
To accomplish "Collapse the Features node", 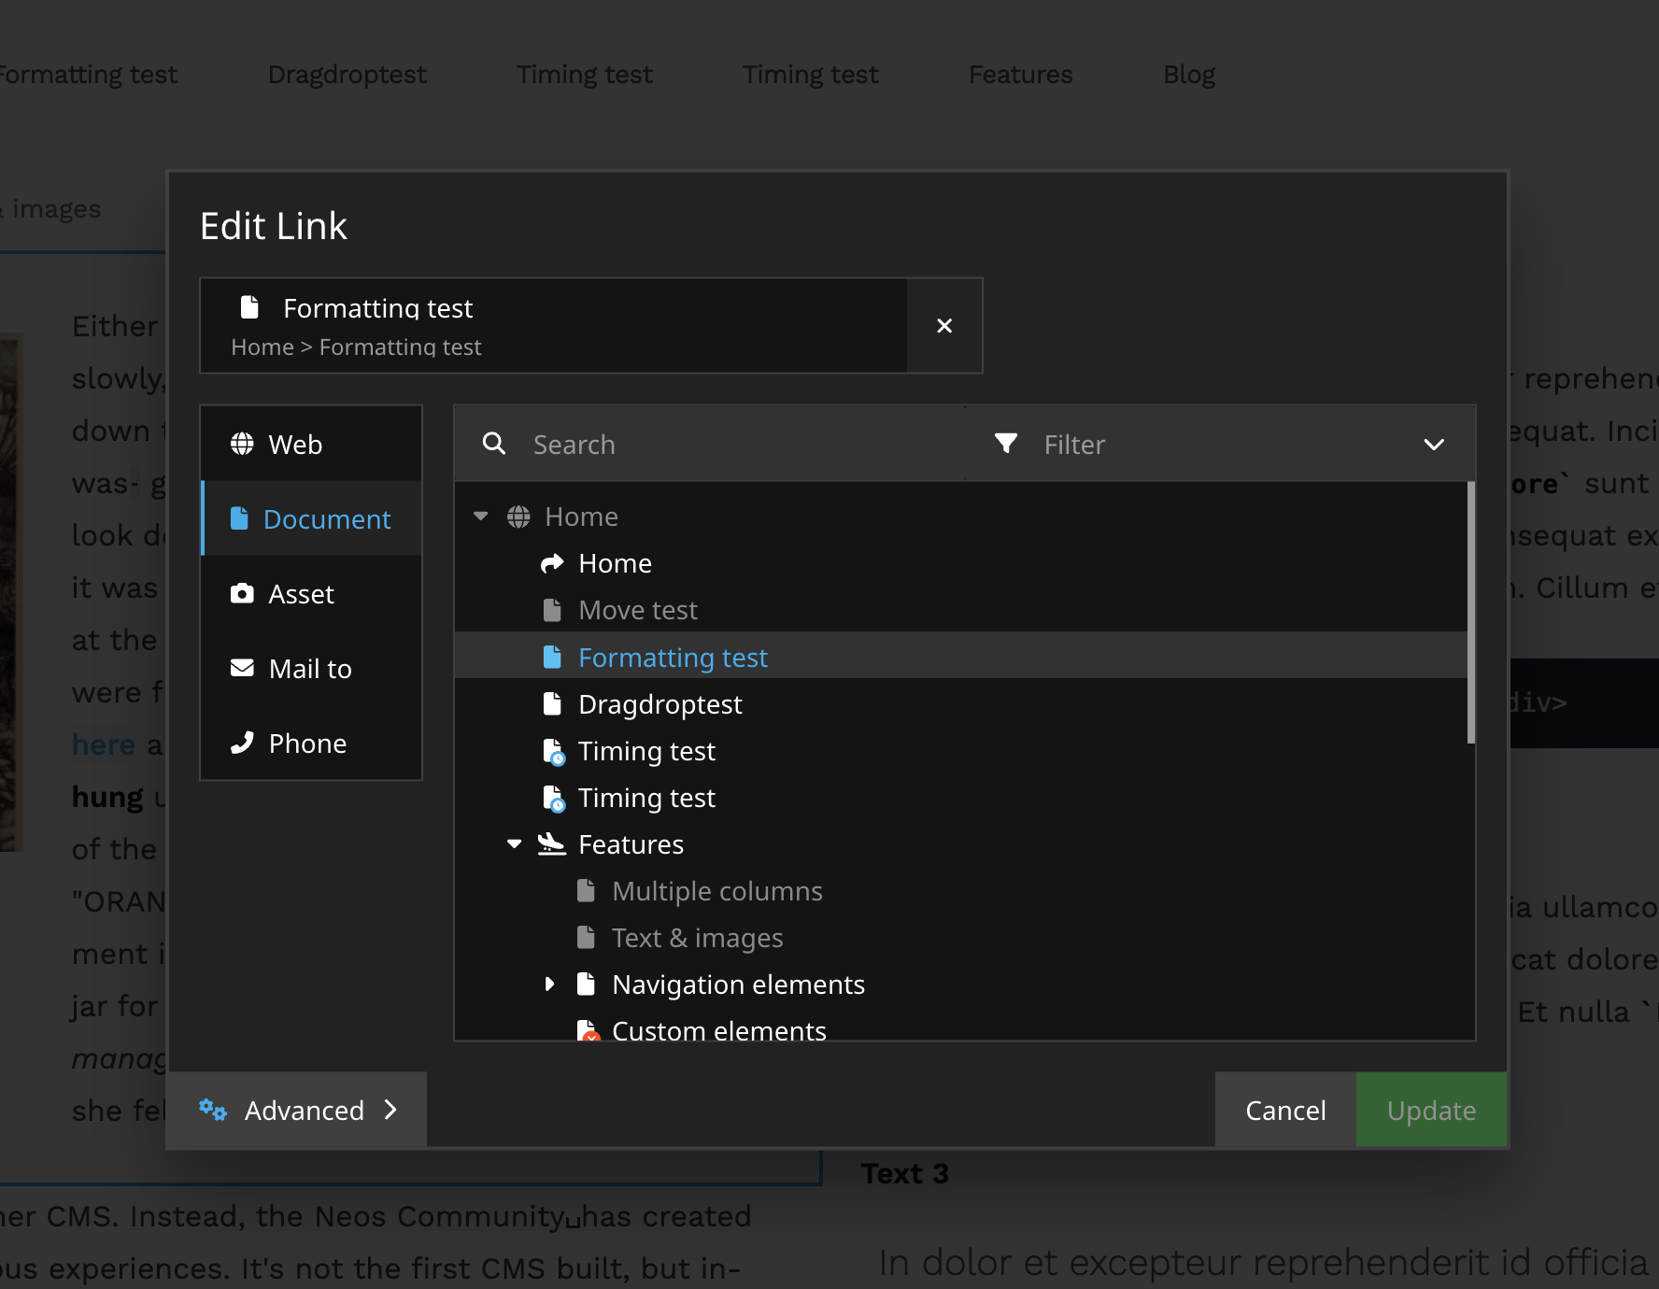I will pyautogui.click(x=514, y=843).
